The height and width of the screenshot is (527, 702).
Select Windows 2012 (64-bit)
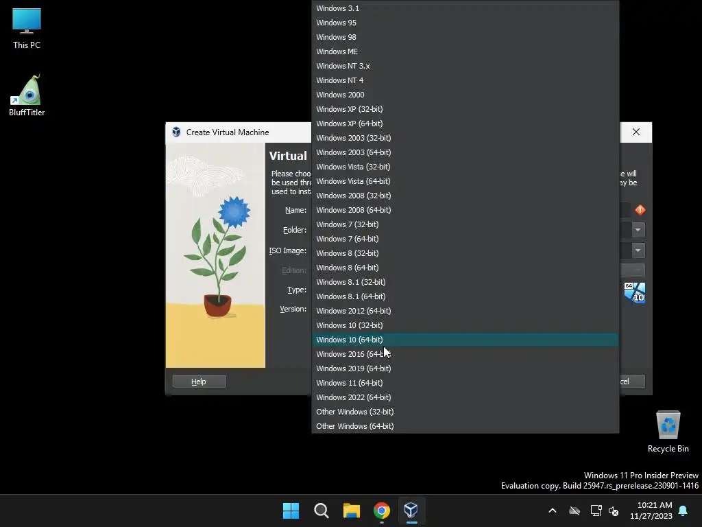coord(465,311)
